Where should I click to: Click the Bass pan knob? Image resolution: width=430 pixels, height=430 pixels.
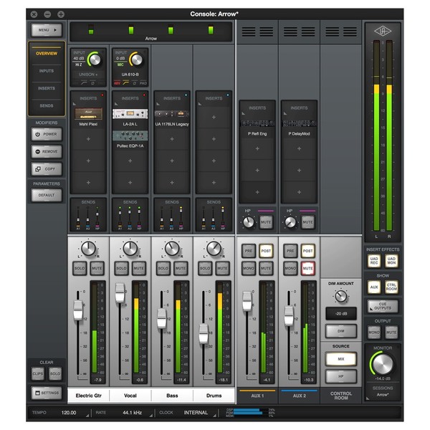click(x=172, y=249)
